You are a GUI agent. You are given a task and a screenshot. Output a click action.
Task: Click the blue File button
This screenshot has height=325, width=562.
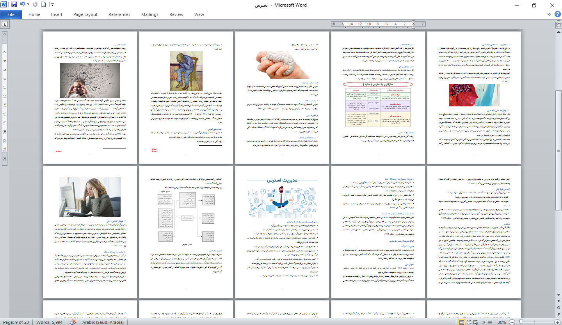[11, 14]
